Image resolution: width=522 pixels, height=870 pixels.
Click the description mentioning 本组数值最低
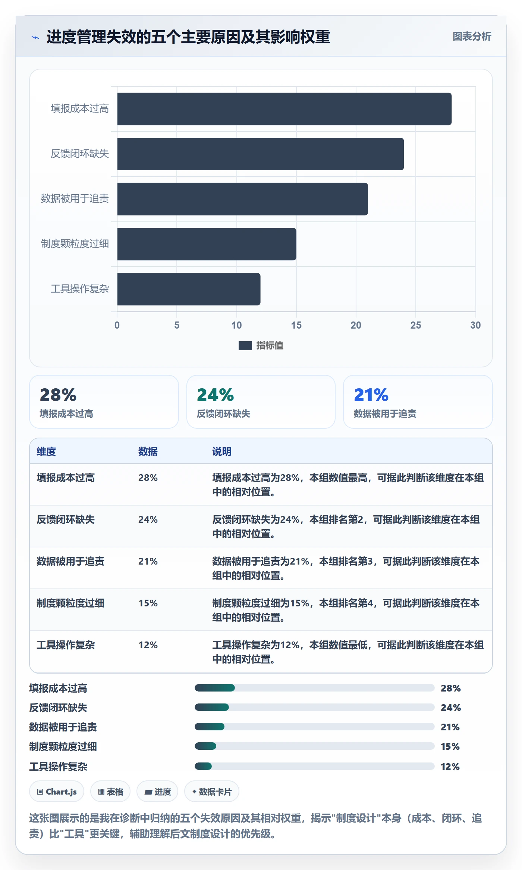[348, 652]
